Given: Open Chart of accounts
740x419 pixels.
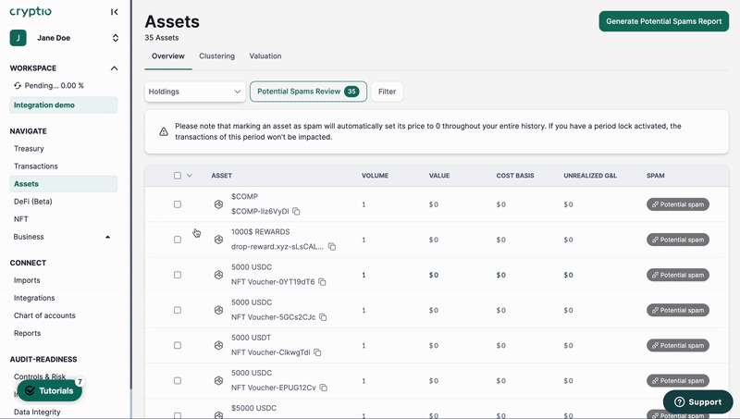Looking at the screenshot, I should point(44,315).
